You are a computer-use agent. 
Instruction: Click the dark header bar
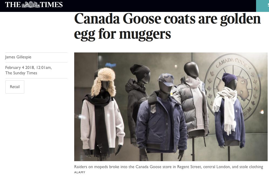tap(128, 6)
